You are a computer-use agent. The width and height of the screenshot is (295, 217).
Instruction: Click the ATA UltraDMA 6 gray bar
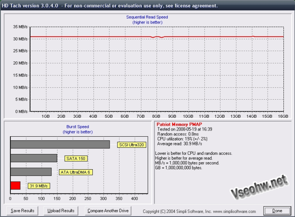tap(31, 172)
